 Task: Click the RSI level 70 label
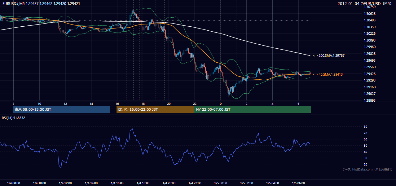pos(365,133)
